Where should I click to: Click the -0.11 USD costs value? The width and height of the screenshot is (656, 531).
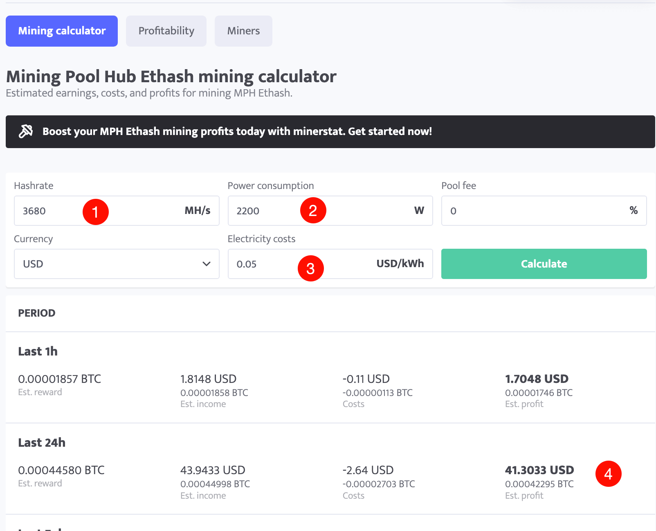pyautogui.click(x=366, y=379)
